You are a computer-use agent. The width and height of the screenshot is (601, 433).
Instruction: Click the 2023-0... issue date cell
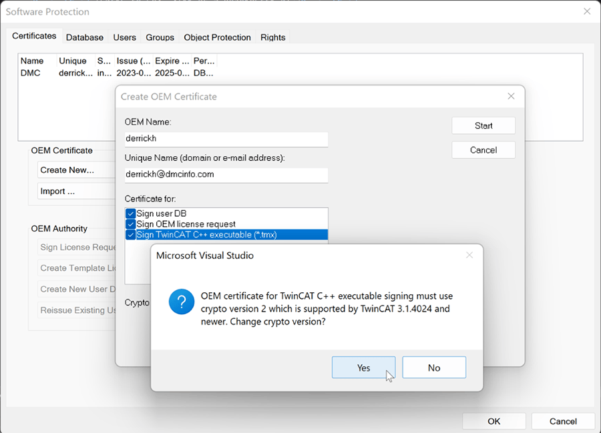point(134,73)
